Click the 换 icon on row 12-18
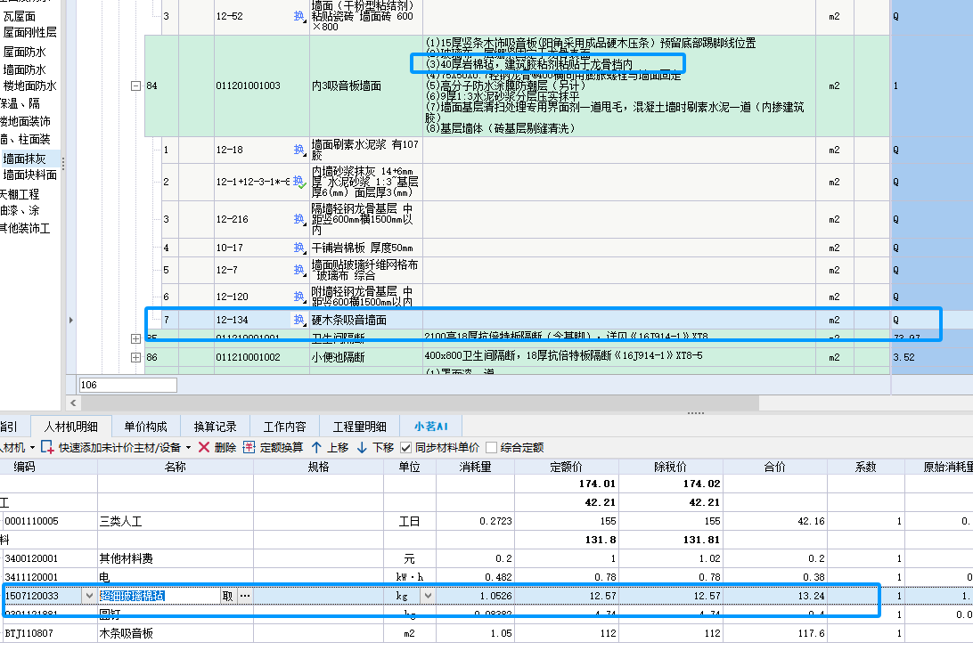 299,150
